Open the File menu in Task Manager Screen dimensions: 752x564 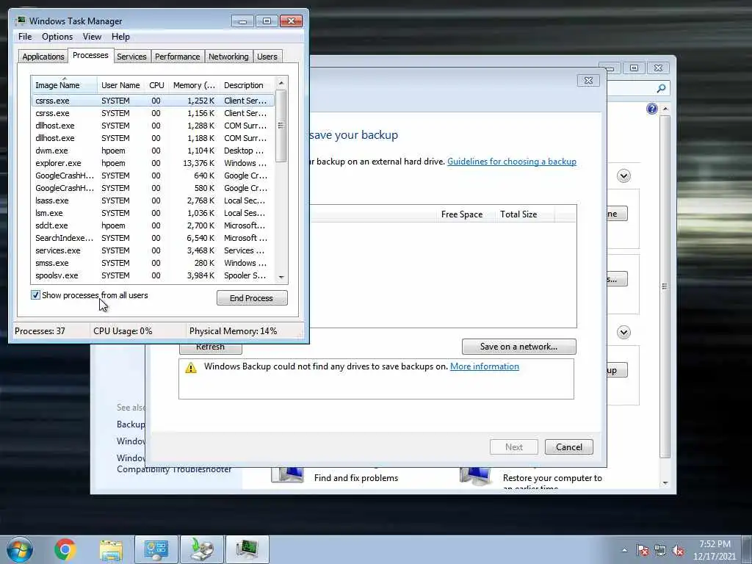point(25,37)
